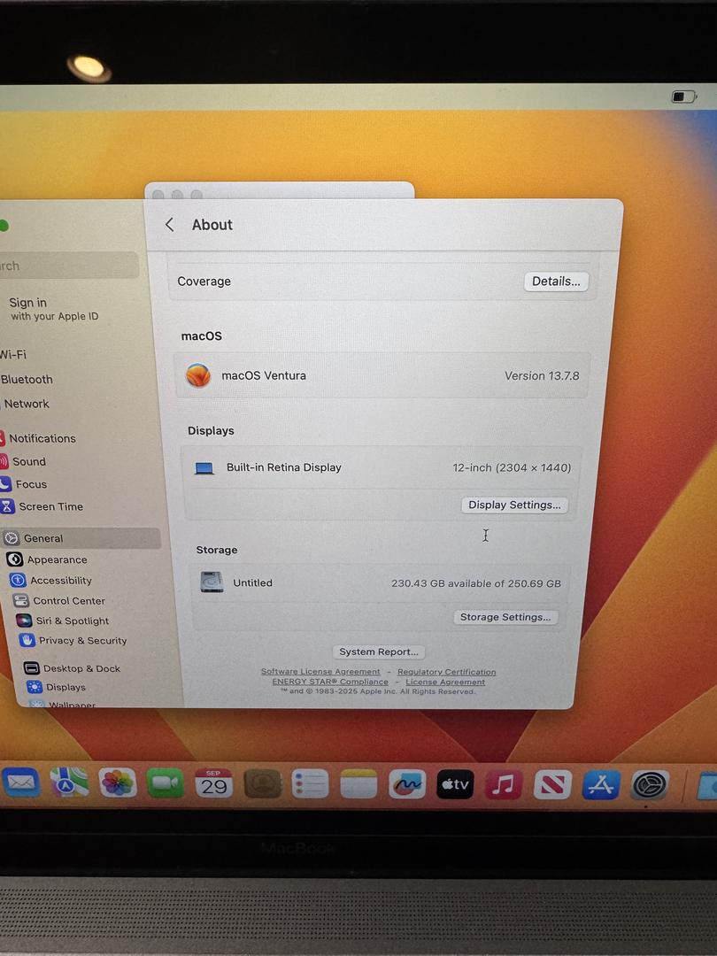Open Software License Agreement link

coord(320,672)
